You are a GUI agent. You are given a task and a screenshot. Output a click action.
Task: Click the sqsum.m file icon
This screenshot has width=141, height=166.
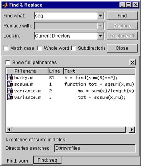10,84
